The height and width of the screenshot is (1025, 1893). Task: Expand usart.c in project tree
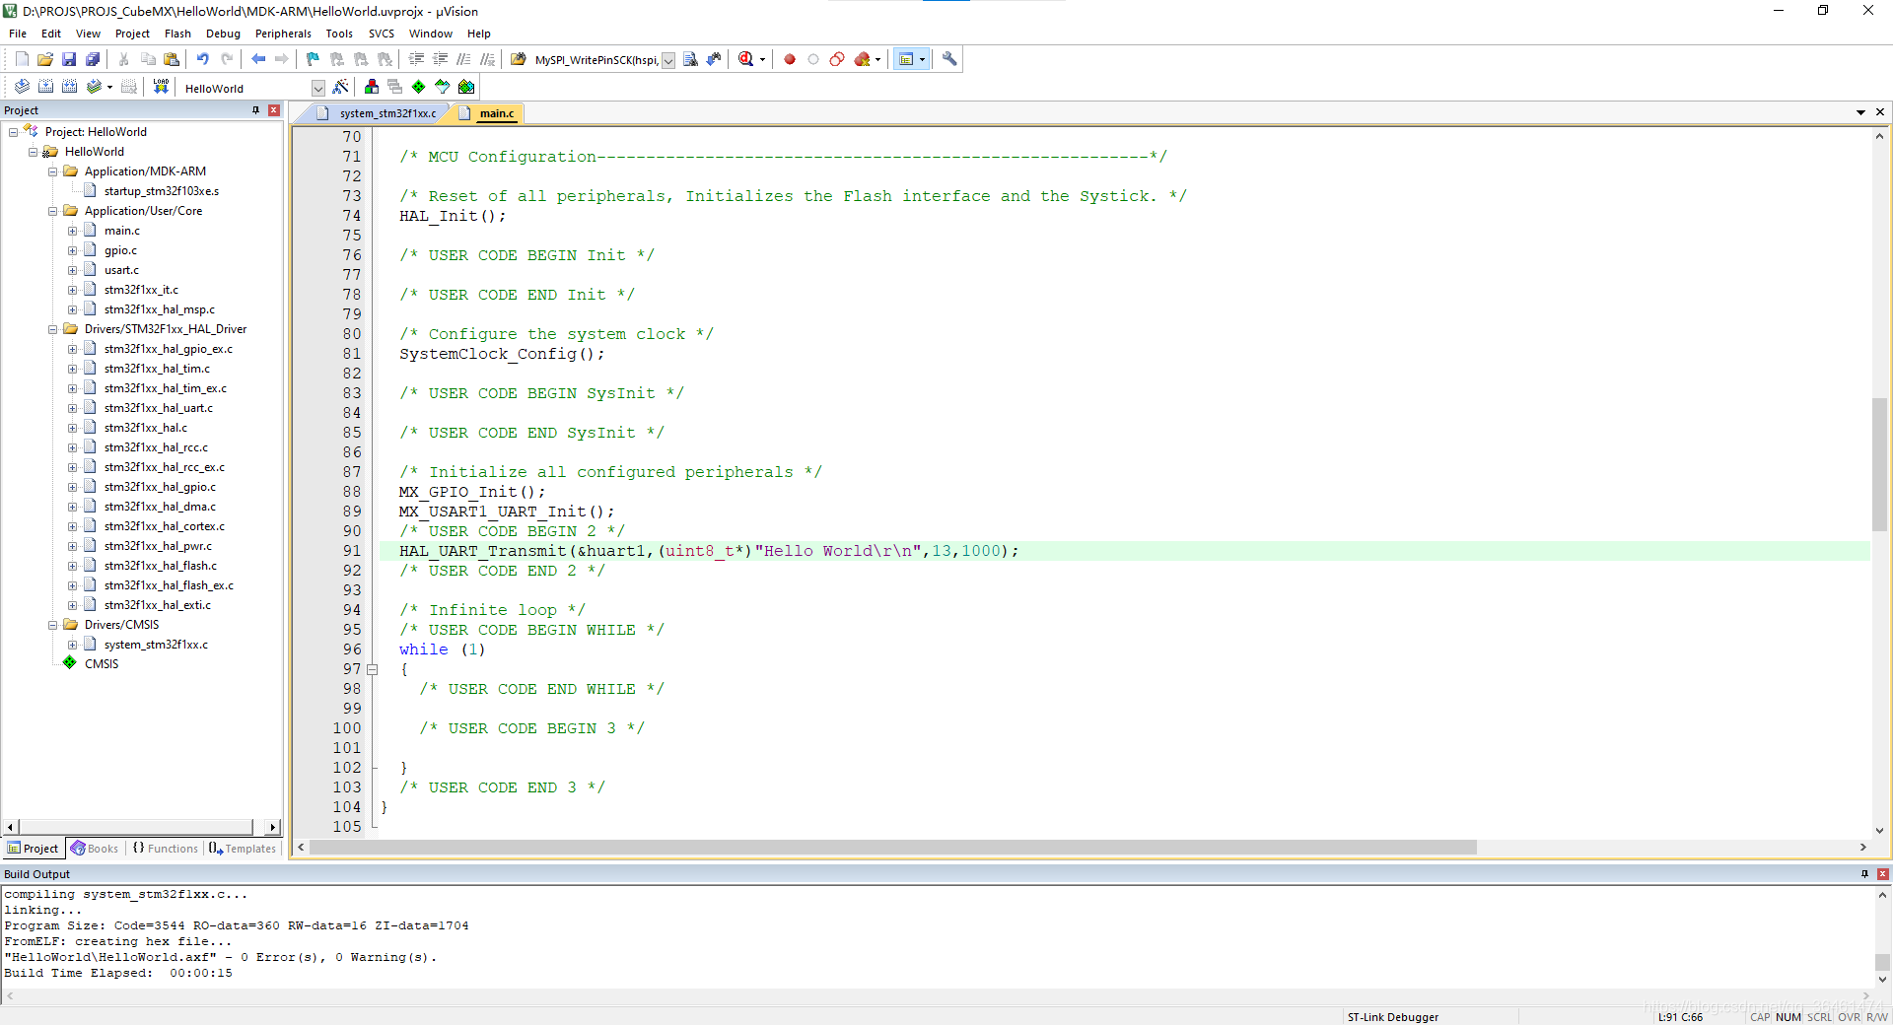point(72,270)
